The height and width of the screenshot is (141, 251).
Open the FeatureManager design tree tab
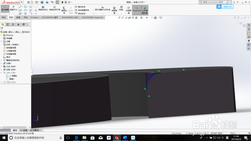3,25
